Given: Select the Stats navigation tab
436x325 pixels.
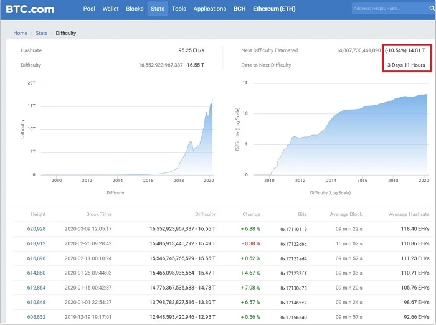Looking at the screenshot, I should click(158, 9).
